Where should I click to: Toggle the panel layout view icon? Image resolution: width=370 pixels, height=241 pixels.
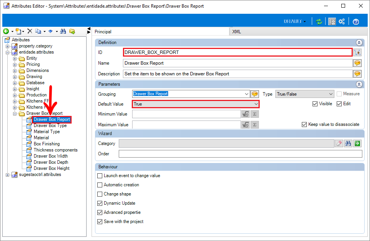[332, 22]
